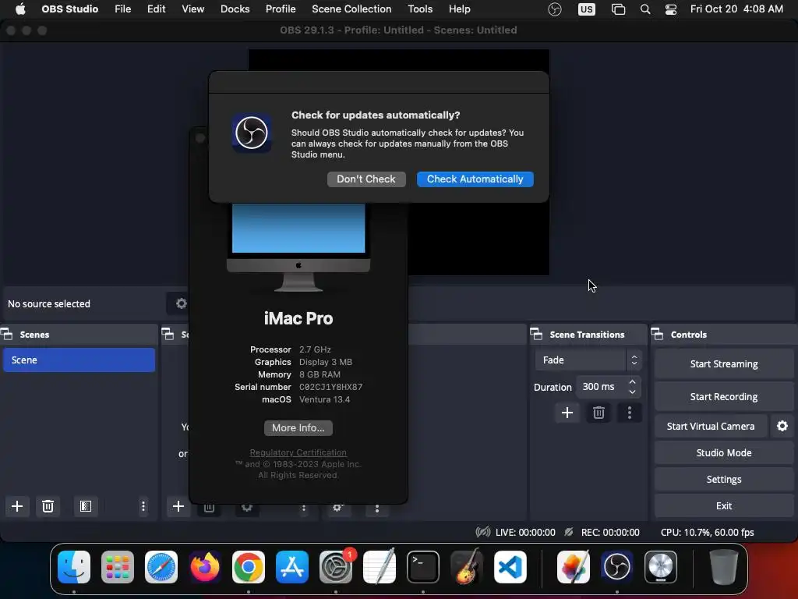Open More Info in About This Mac
Image resolution: width=798 pixels, height=599 pixels.
[x=298, y=428]
